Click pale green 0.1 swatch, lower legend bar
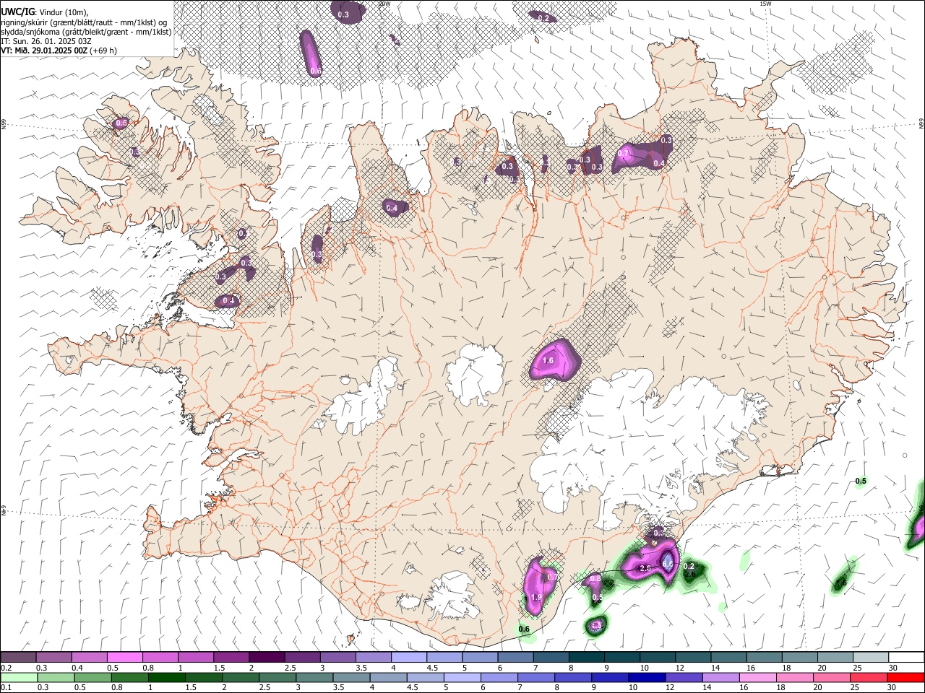This screenshot has width=925, height=693. tap(19, 677)
